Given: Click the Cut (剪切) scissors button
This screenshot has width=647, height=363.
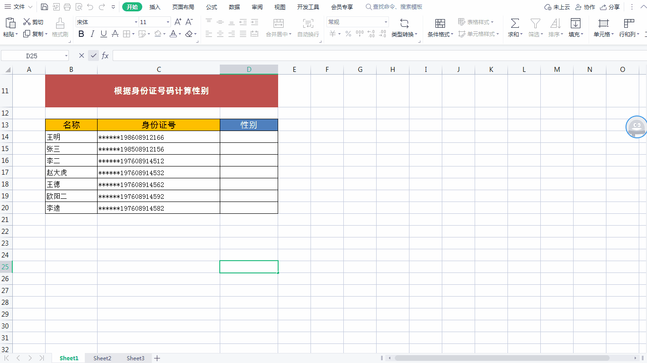Looking at the screenshot, I should point(33,22).
